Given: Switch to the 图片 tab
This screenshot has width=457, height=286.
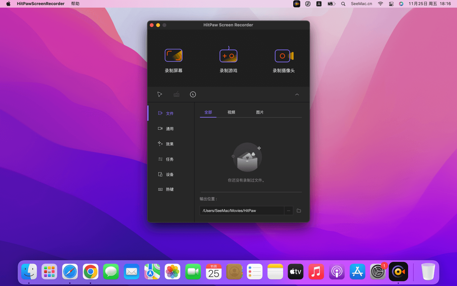Looking at the screenshot, I should (x=260, y=112).
